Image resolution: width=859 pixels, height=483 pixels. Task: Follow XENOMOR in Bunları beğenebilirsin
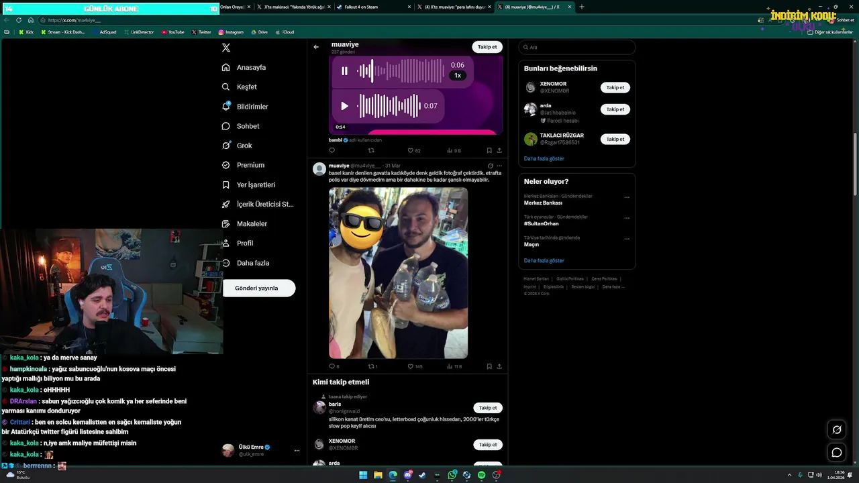pyautogui.click(x=615, y=88)
